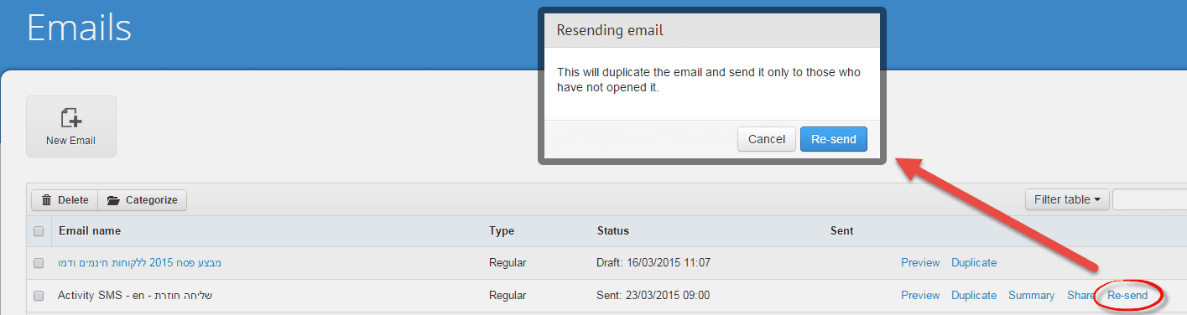1187x315 pixels.
Task: Click the search field beside Filter table
Action: 1149,199
